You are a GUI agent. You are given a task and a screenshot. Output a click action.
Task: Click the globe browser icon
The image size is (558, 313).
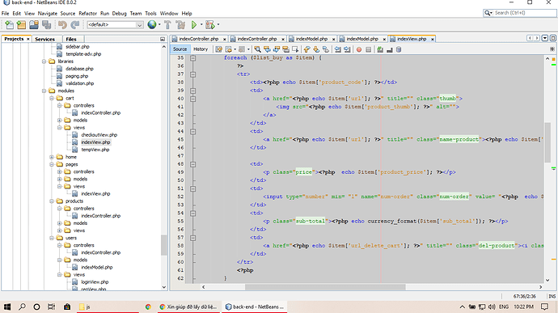tap(152, 24)
